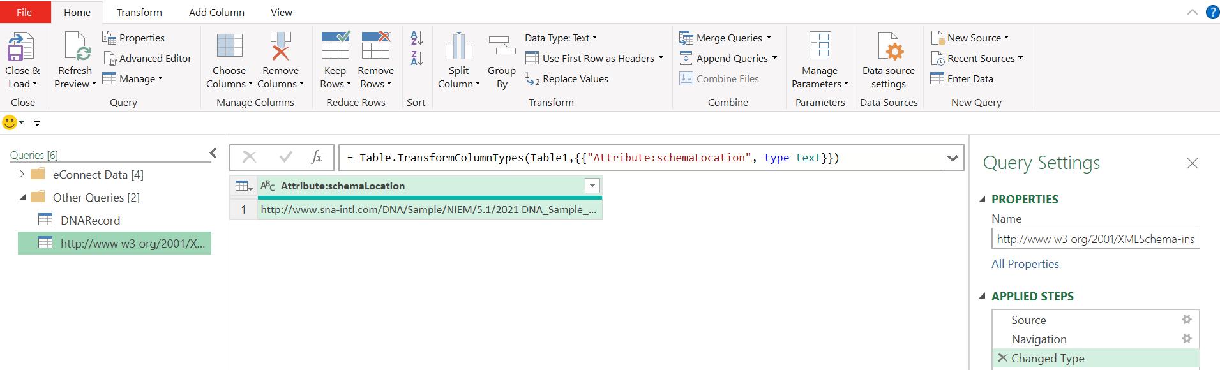Open Use First Row as Headers dropdown arrow
The height and width of the screenshot is (370, 1220).
point(661,58)
